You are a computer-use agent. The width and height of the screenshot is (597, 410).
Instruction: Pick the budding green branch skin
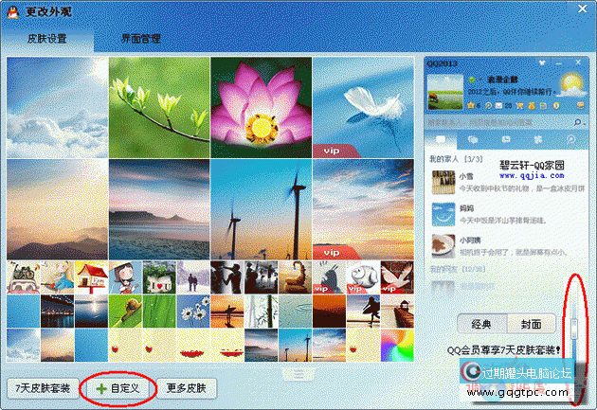159,106
